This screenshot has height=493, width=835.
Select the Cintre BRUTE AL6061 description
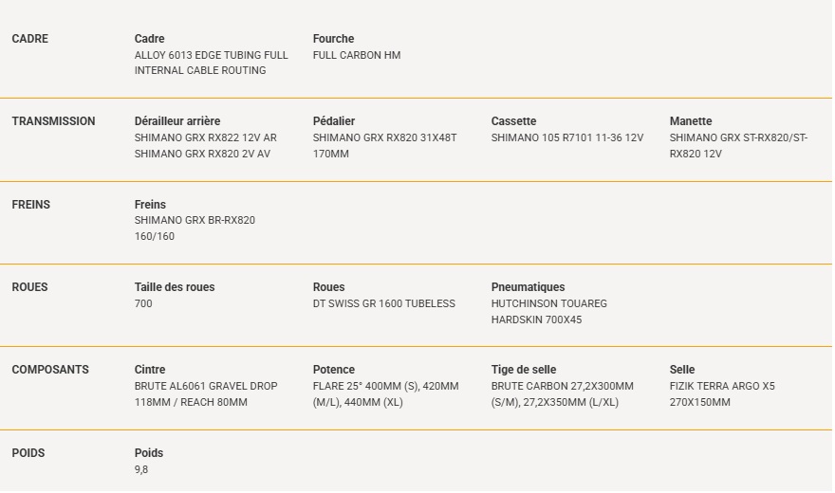tap(206, 394)
